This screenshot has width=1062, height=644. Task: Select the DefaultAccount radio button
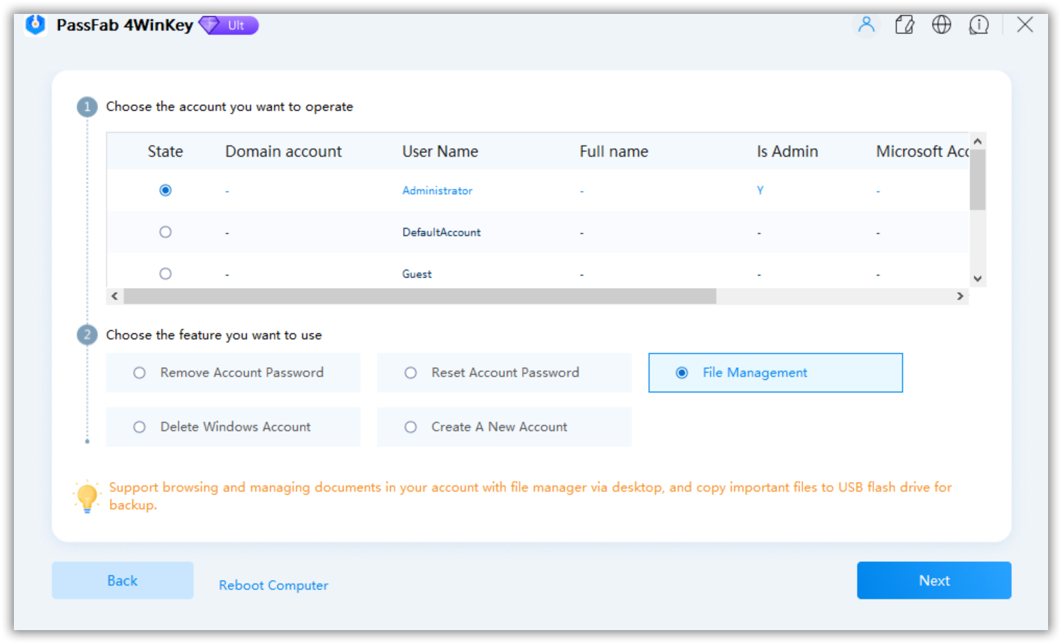click(165, 232)
